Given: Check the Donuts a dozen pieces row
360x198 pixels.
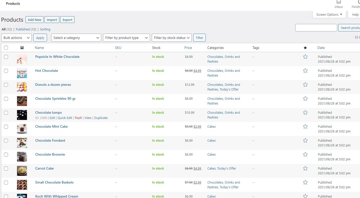Looking at the screenshot, I should coord(6,85).
